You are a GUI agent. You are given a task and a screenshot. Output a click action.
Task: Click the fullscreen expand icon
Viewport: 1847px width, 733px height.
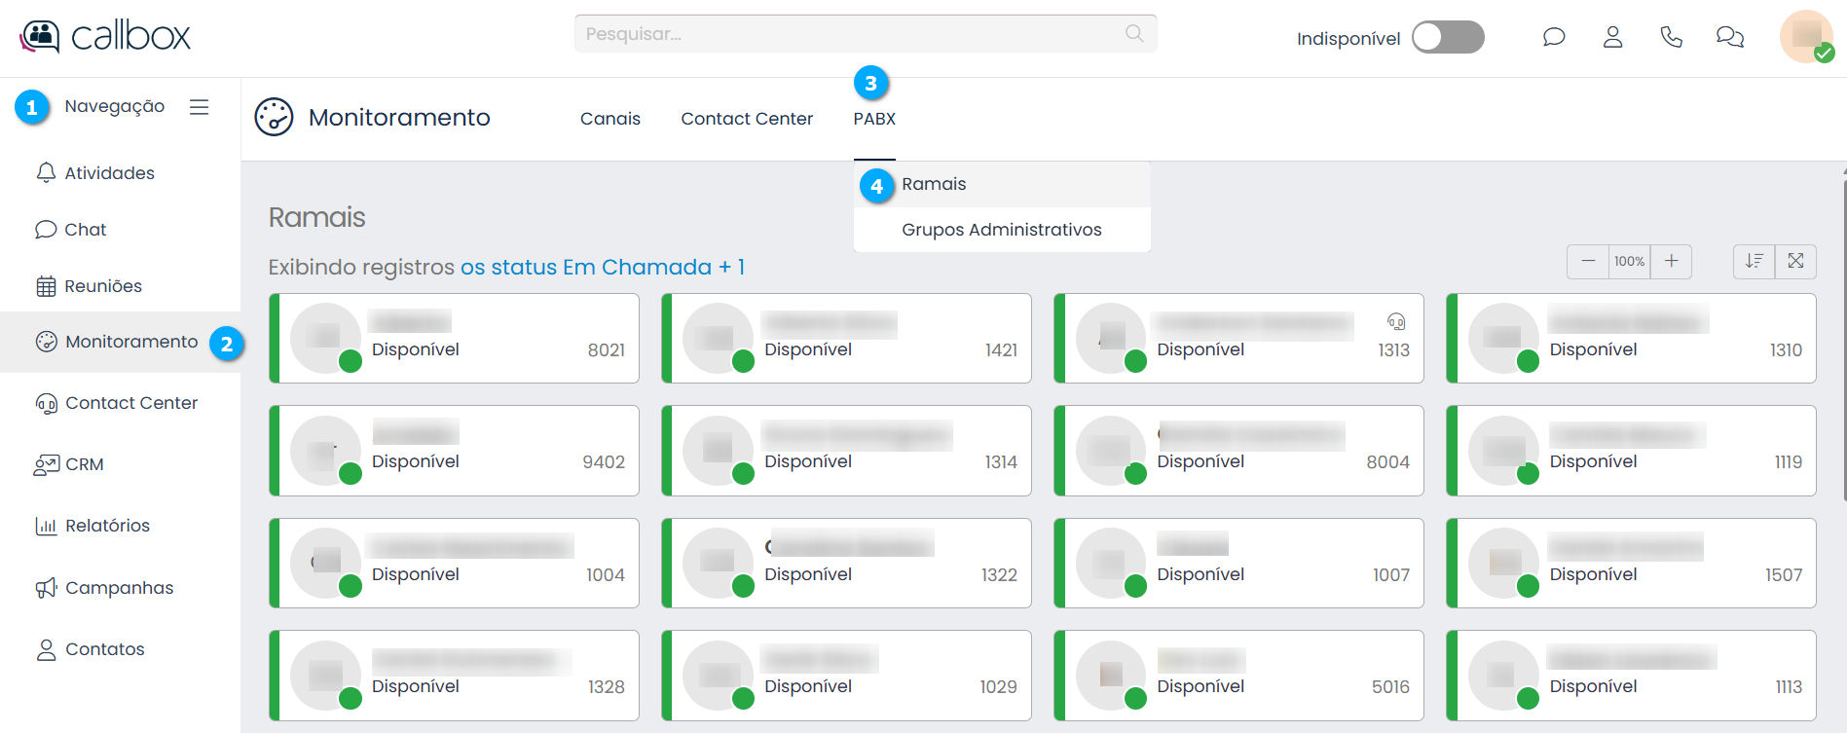click(1795, 261)
